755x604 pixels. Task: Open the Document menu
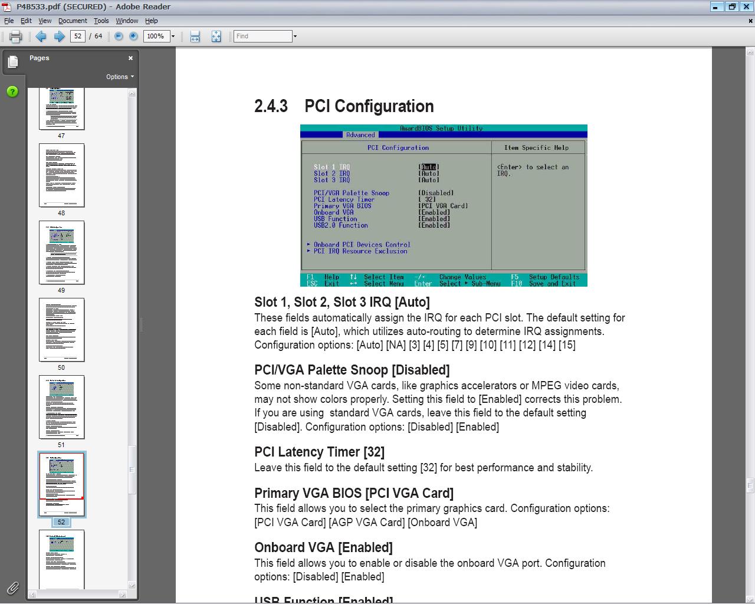pos(73,21)
